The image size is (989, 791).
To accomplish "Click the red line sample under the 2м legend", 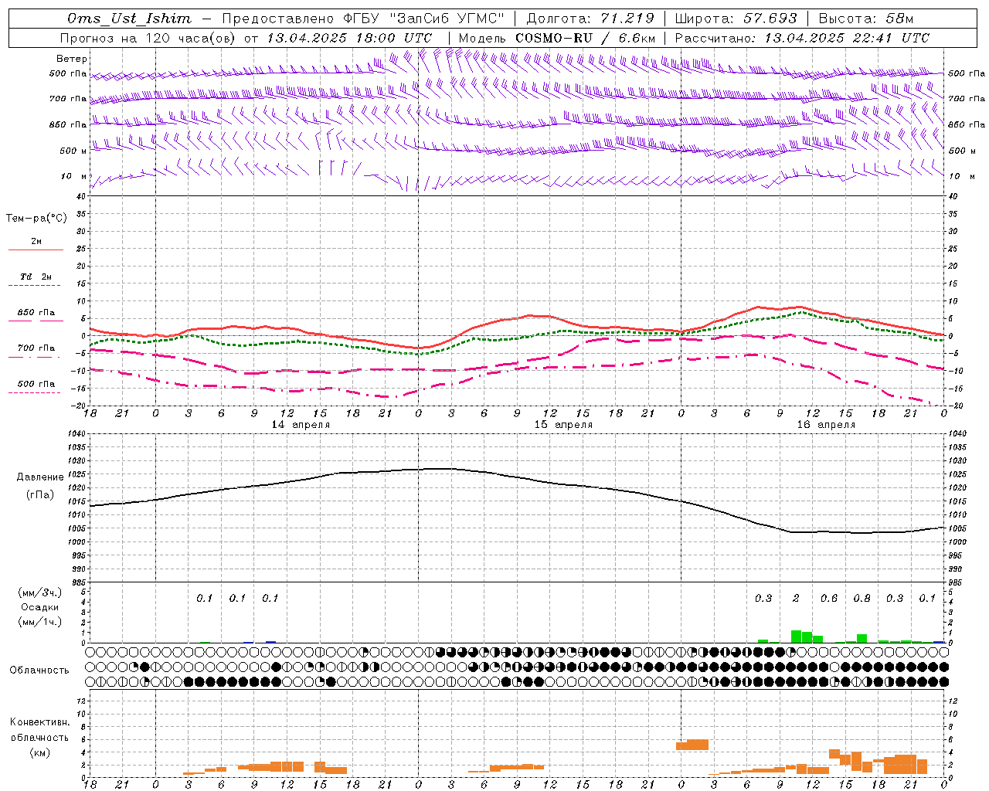I will pyautogui.click(x=36, y=250).
